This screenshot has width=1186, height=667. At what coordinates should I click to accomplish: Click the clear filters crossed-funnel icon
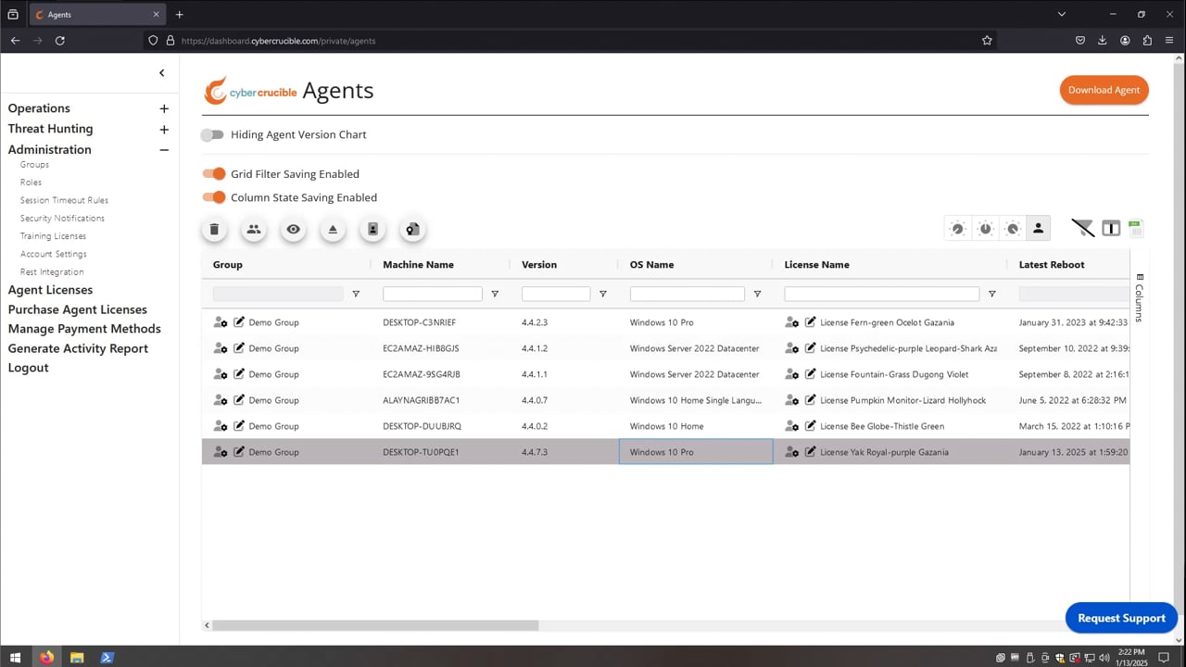[x=1082, y=228]
